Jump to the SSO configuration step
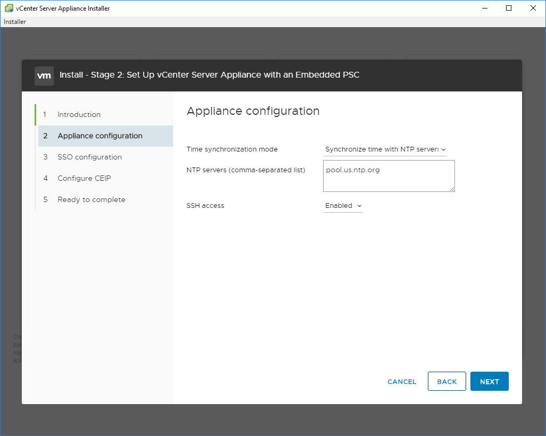This screenshot has height=436, width=546. click(x=89, y=157)
